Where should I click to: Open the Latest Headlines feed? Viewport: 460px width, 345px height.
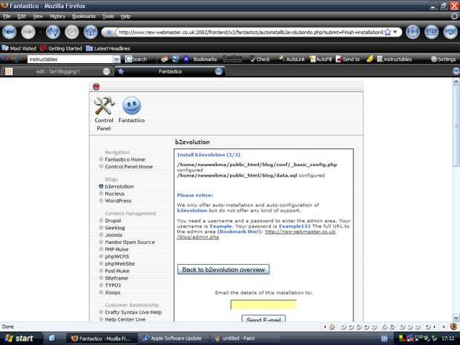click(108, 48)
